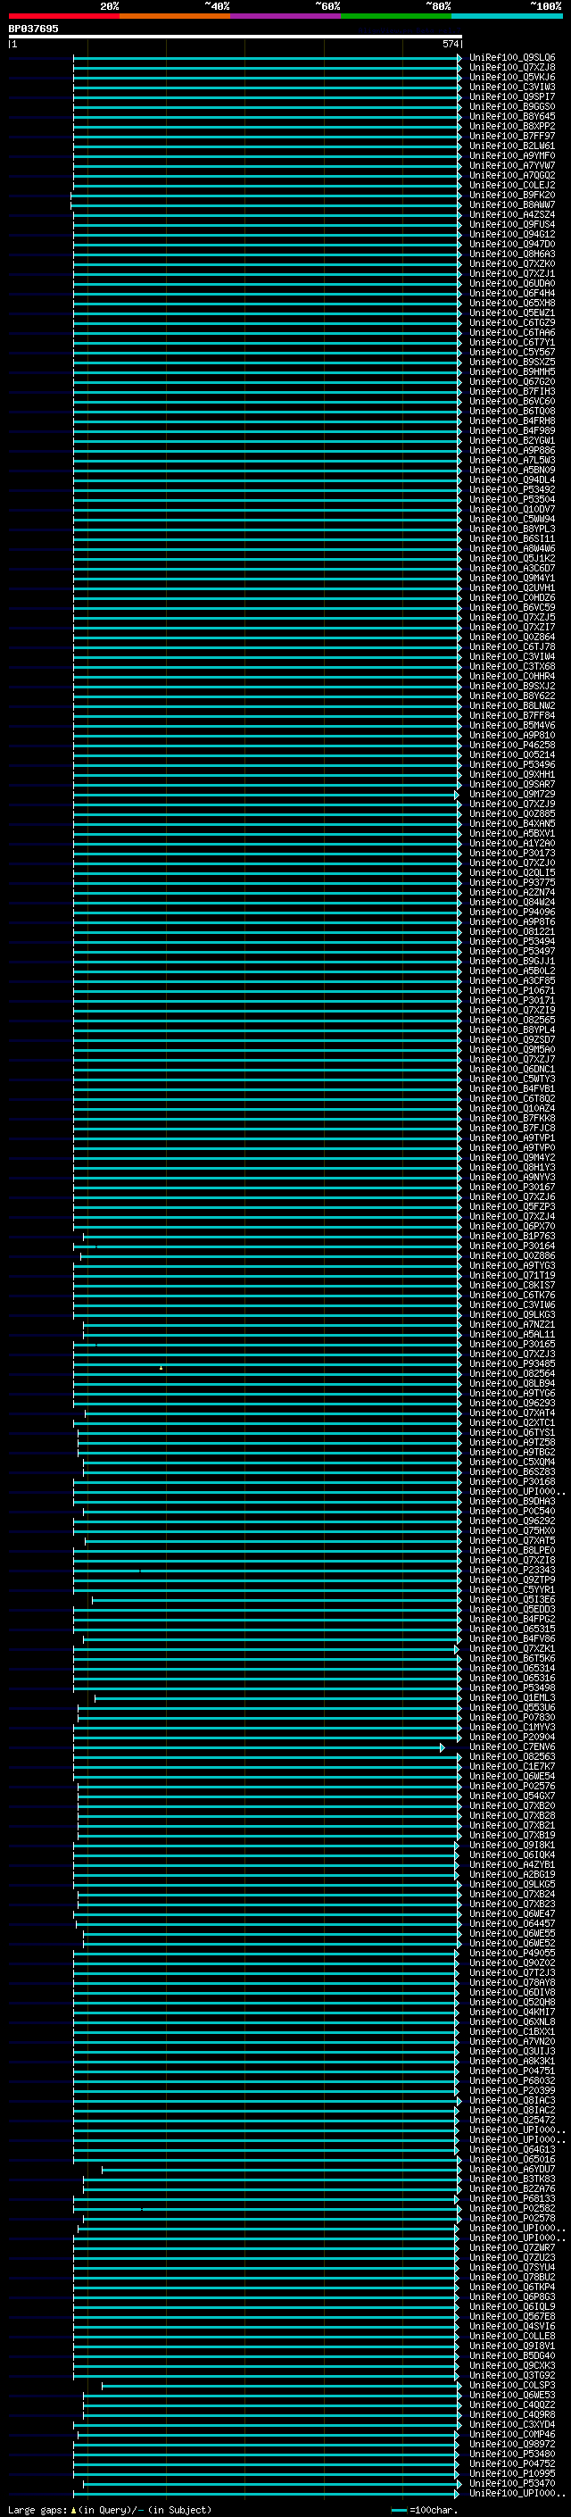571x2517 pixels.
Task: Click the UniRef100_P07830 hit label
Action: point(512,1717)
